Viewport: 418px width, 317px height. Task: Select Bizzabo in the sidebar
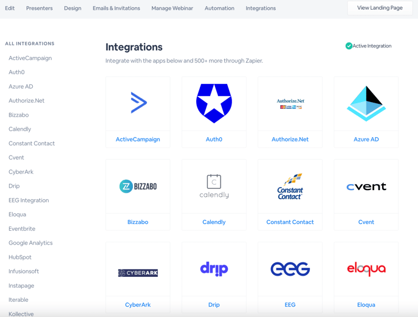[x=19, y=115]
